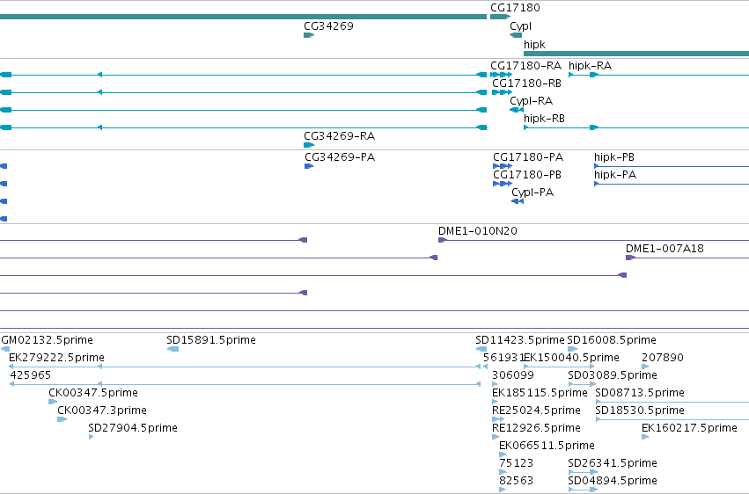Select the SD18530.5prime EST label
The image size is (749, 494).
tap(640, 410)
